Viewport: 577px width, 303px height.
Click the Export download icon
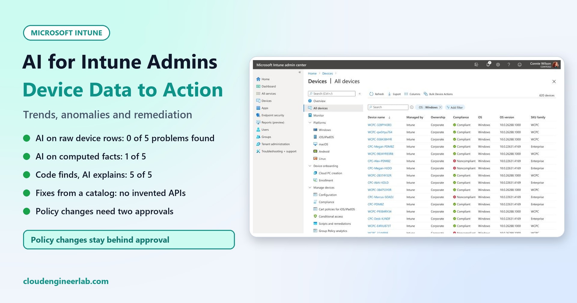(389, 94)
